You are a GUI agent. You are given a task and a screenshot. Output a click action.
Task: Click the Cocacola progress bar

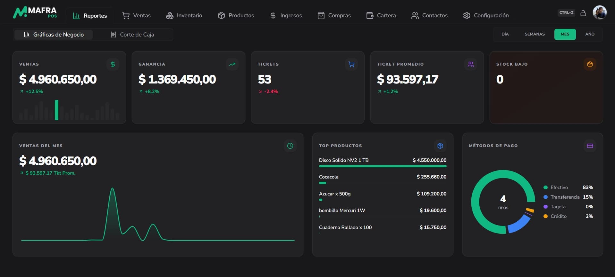coord(323,183)
